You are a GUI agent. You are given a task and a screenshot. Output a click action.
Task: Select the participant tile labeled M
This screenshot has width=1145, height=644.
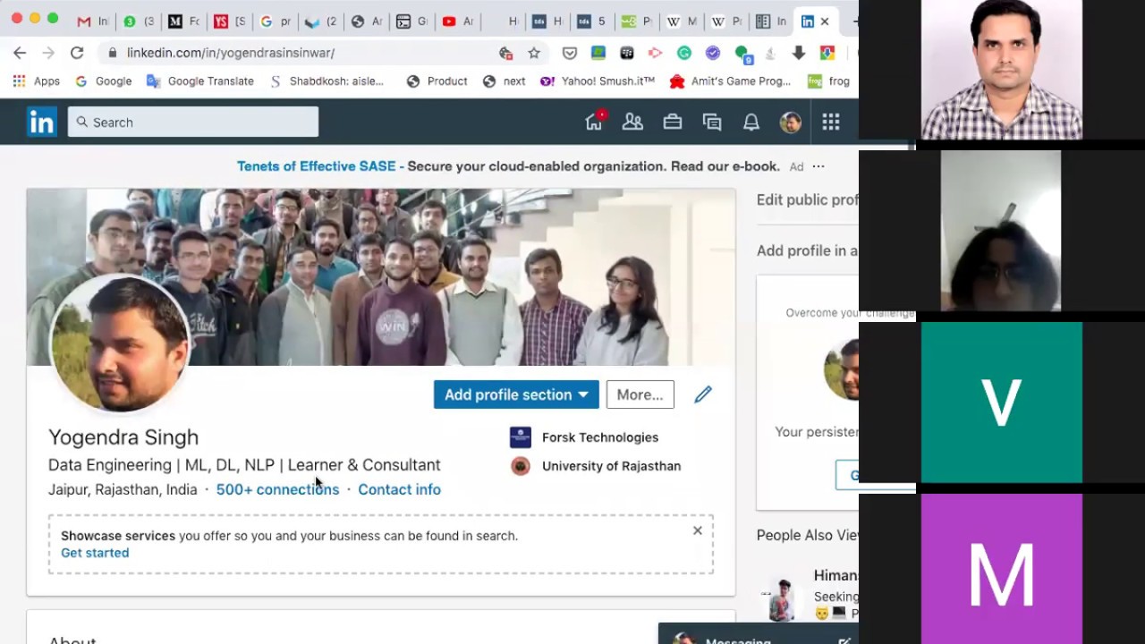1002,569
